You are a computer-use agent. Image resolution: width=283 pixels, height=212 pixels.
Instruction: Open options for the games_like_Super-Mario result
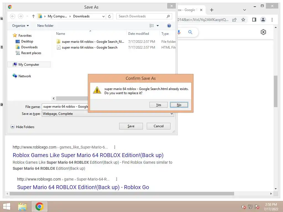[x=115, y=147]
